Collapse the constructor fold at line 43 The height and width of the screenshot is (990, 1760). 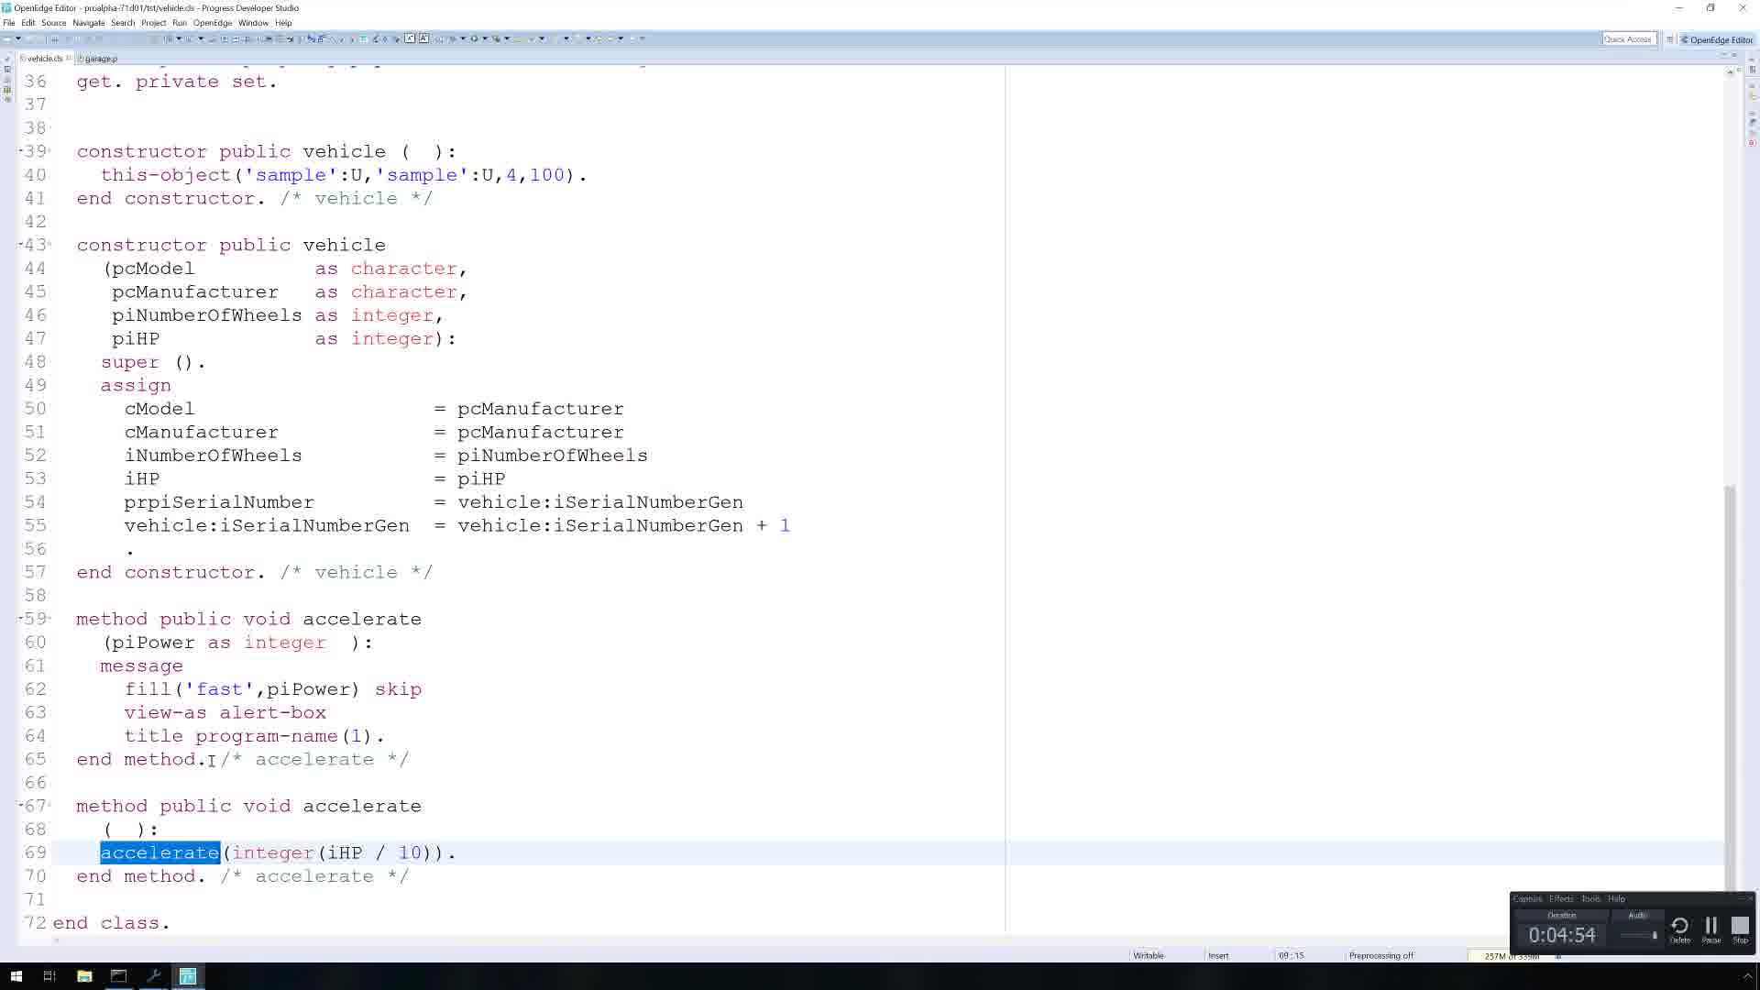[21, 245]
